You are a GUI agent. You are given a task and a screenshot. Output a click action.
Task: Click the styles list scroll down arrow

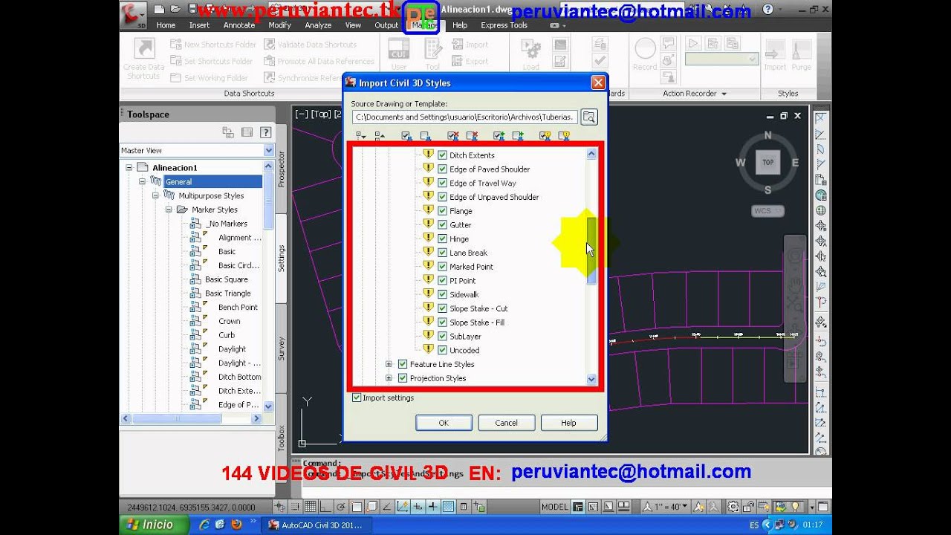[591, 379]
